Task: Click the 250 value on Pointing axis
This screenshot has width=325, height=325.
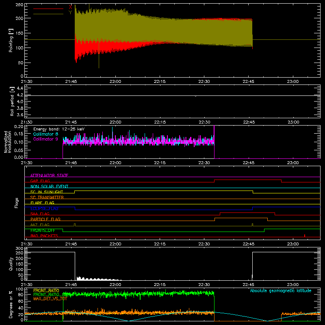Action: (19, 5)
